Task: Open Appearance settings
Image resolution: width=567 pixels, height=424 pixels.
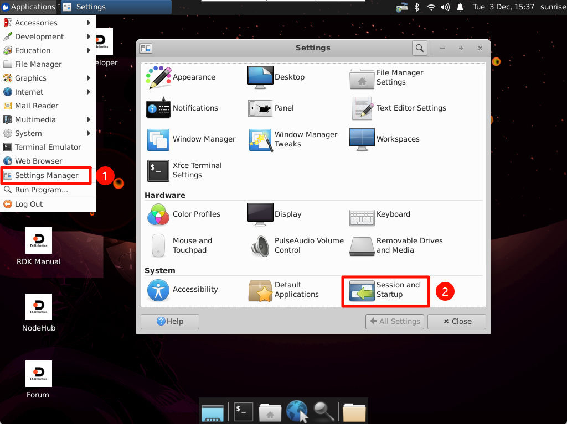Action: click(181, 77)
